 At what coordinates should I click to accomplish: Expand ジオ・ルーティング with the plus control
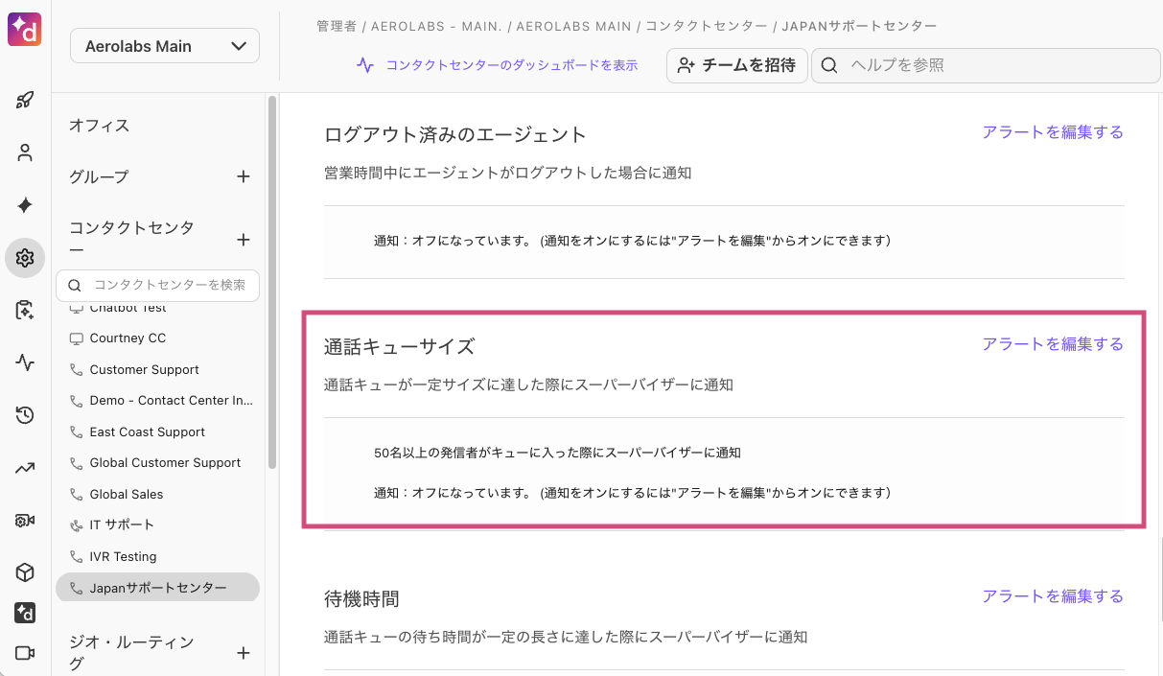(x=244, y=652)
